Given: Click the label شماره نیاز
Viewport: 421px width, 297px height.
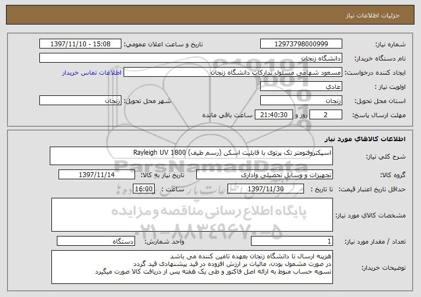Looking at the screenshot, I should pyautogui.click(x=390, y=44).
